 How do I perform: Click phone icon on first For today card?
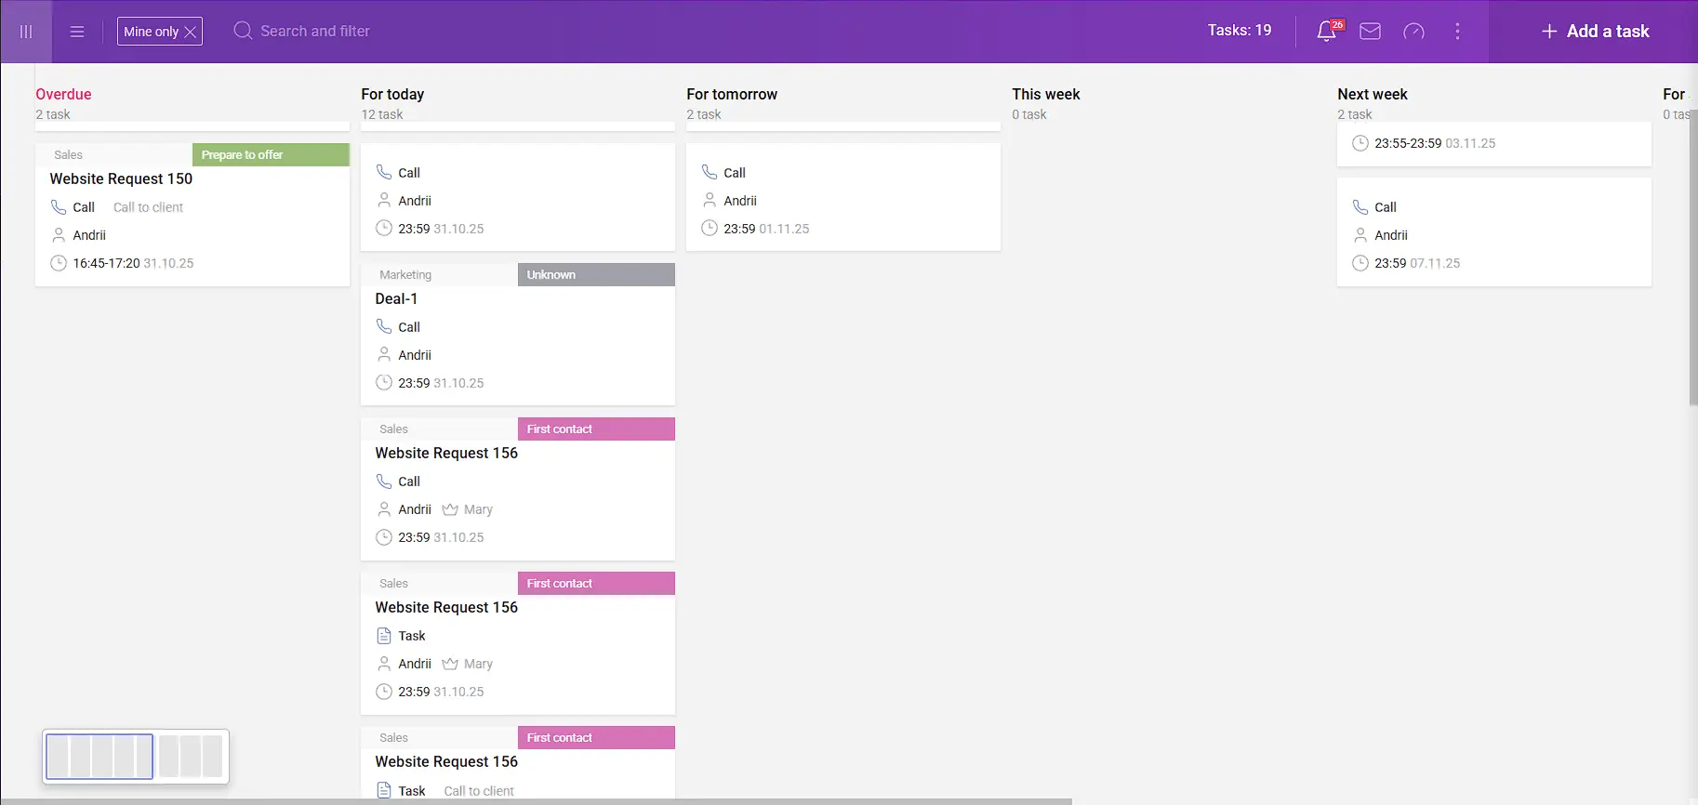click(x=384, y=173)
